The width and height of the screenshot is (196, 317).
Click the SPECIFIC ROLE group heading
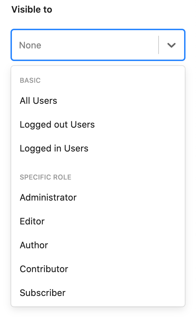(x=45, y=177)
